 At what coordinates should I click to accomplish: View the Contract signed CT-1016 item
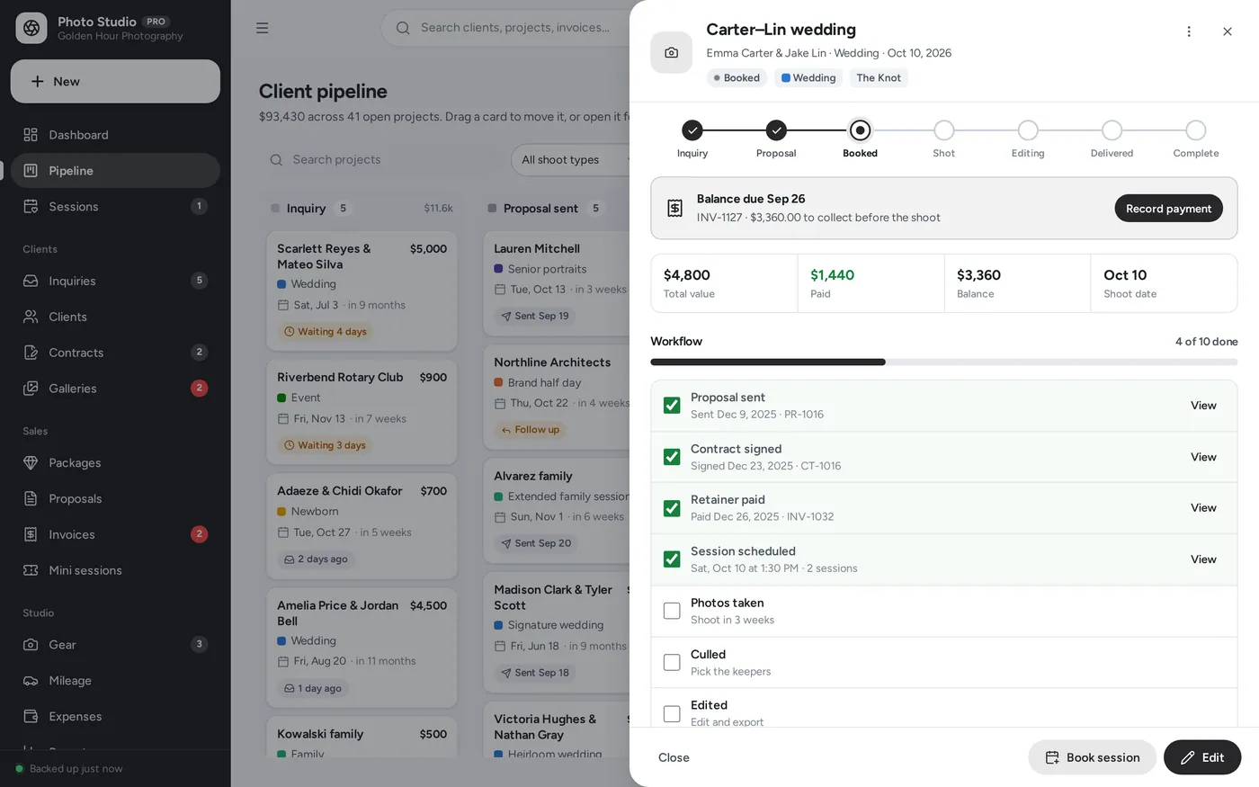coord(1203,457)
